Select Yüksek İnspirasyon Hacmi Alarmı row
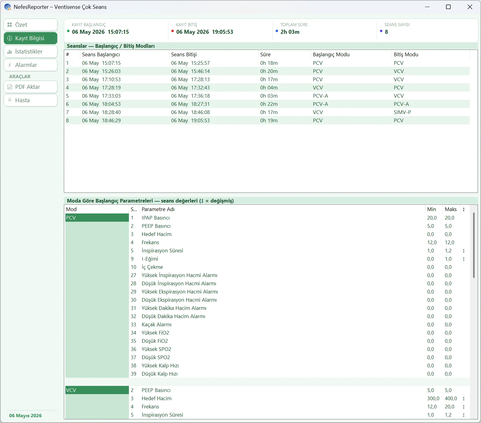 [299, 275]
